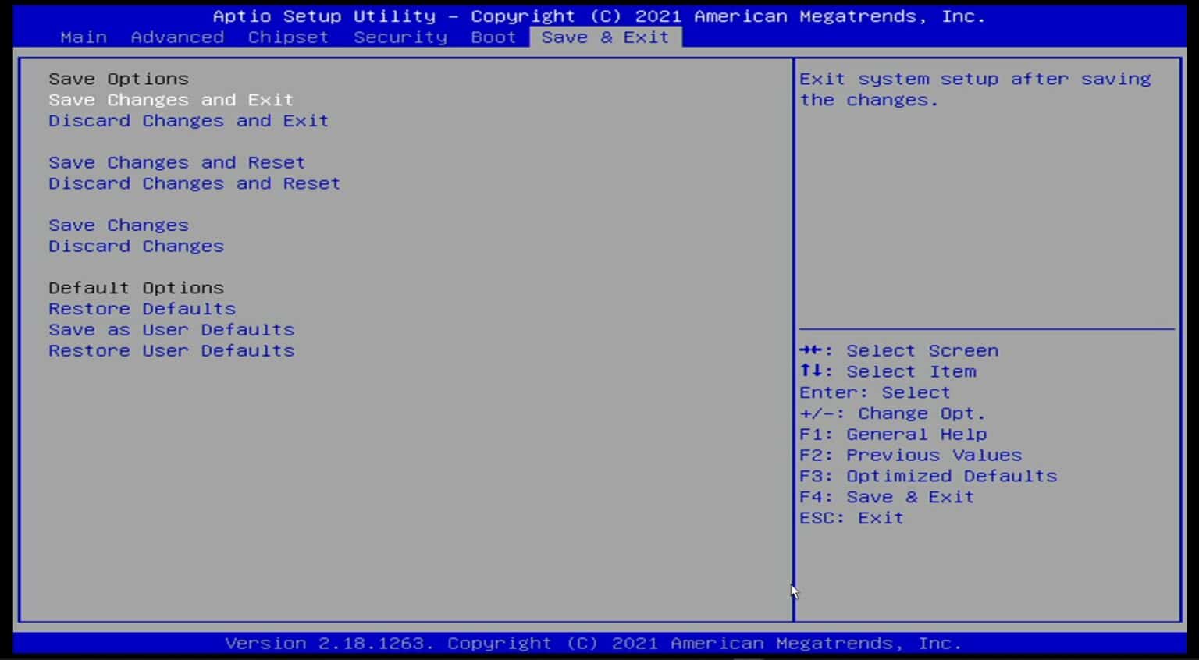Switch to the Main tab
Viewport: 1199px width, 660px height.
coord(83,37)
